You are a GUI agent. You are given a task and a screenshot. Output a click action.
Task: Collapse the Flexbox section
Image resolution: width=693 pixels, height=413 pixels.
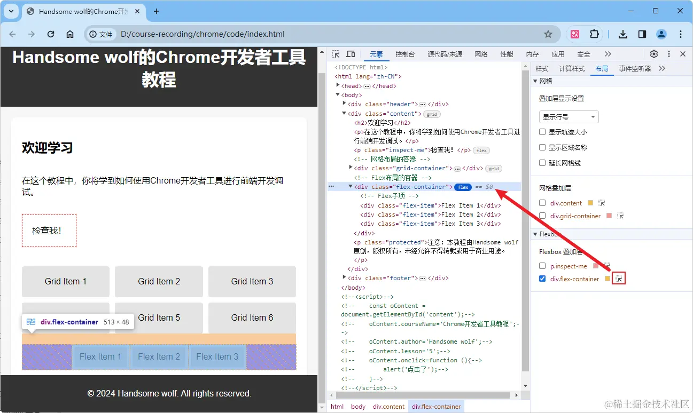coord(535,234)
